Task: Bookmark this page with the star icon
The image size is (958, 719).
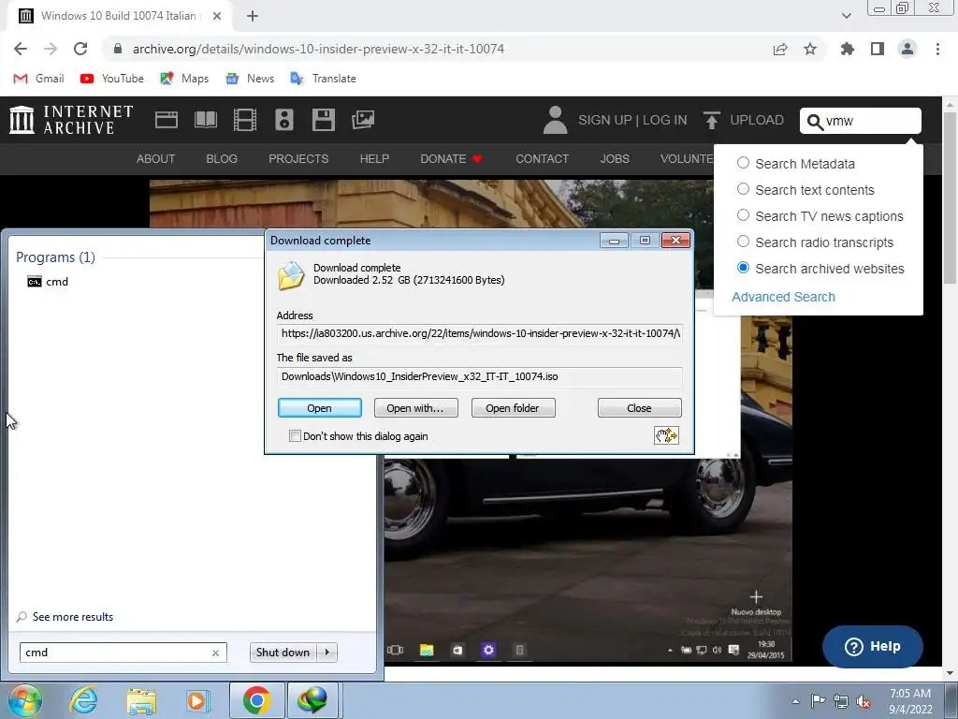Action: coord(810,49)
